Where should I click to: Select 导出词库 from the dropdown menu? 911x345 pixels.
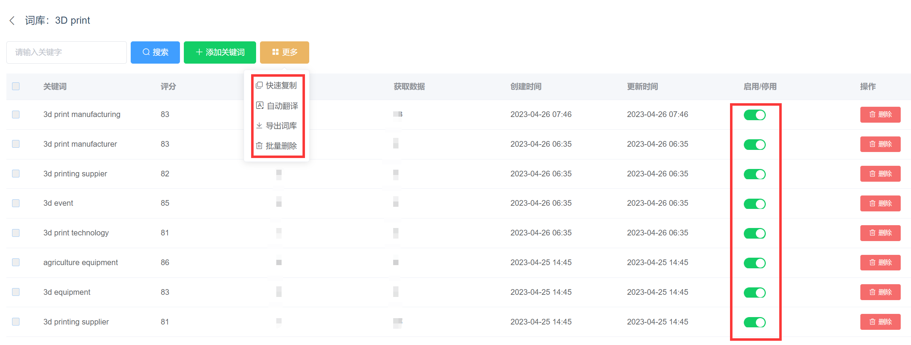click(x=277, y=125)
